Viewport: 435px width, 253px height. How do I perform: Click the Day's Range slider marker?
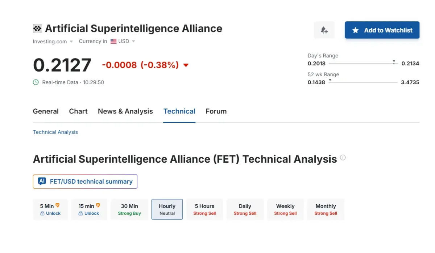click(394, 62)
